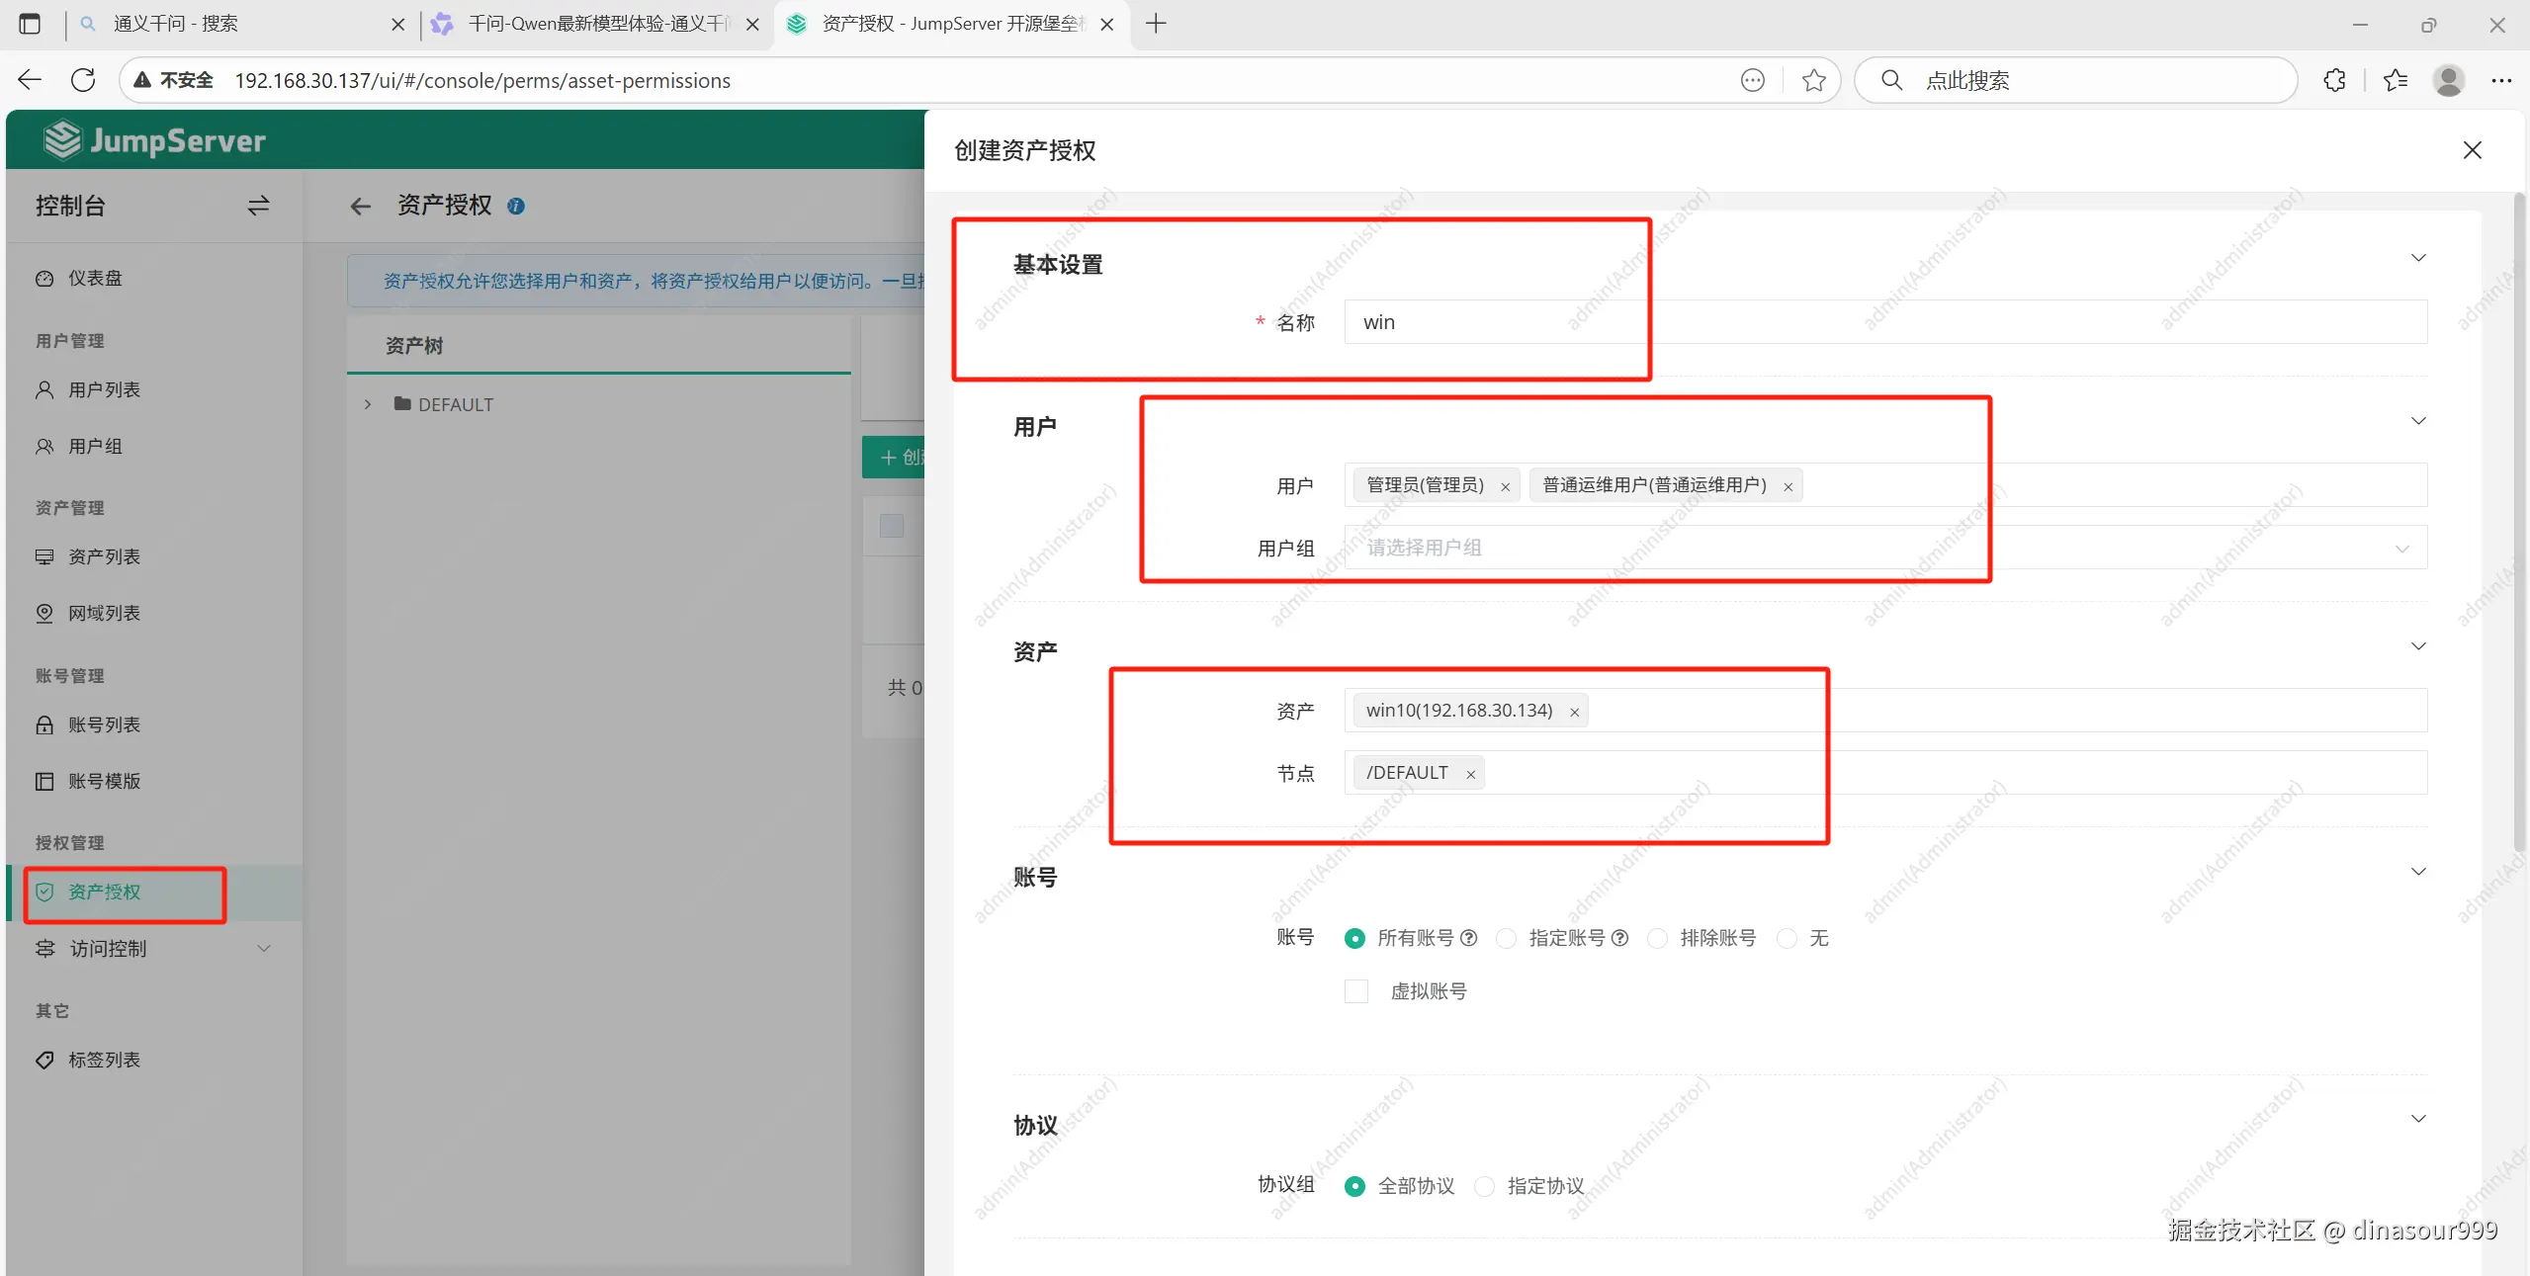
Task: Click the blue info icon next to 资产授权
Action: [516, 206]
